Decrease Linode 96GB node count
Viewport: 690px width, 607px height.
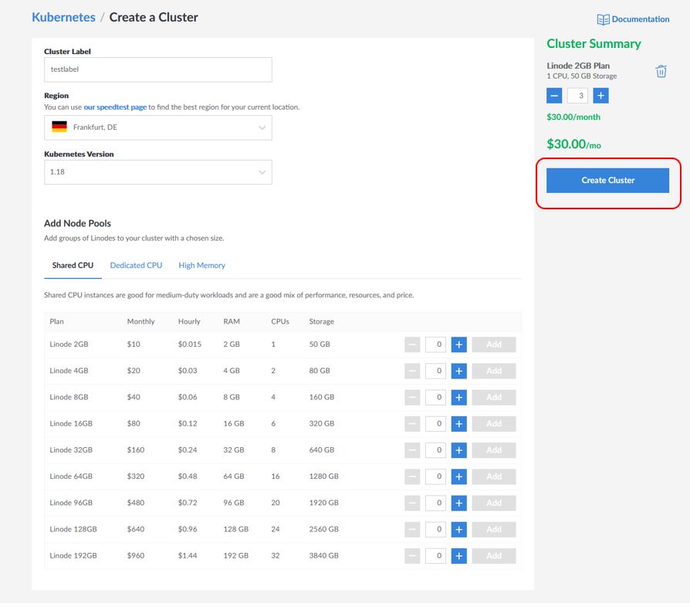point(412,503)
